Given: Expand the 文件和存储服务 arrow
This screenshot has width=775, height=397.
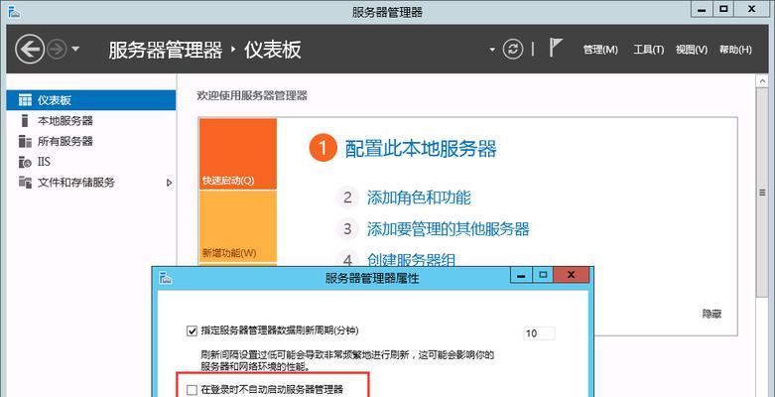Looking at the screenshot, I should click(169, 183).
